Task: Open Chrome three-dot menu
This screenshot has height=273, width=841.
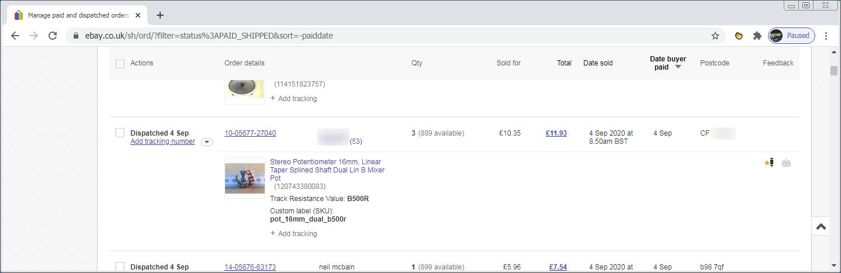Action: 826,36
